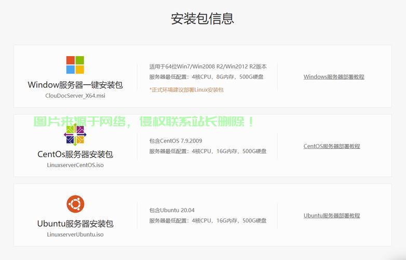This screenshot has height=260, width=406.
Task: Click the Ubuntu 最低配置 16G内存 line
Action: [208, 220]
